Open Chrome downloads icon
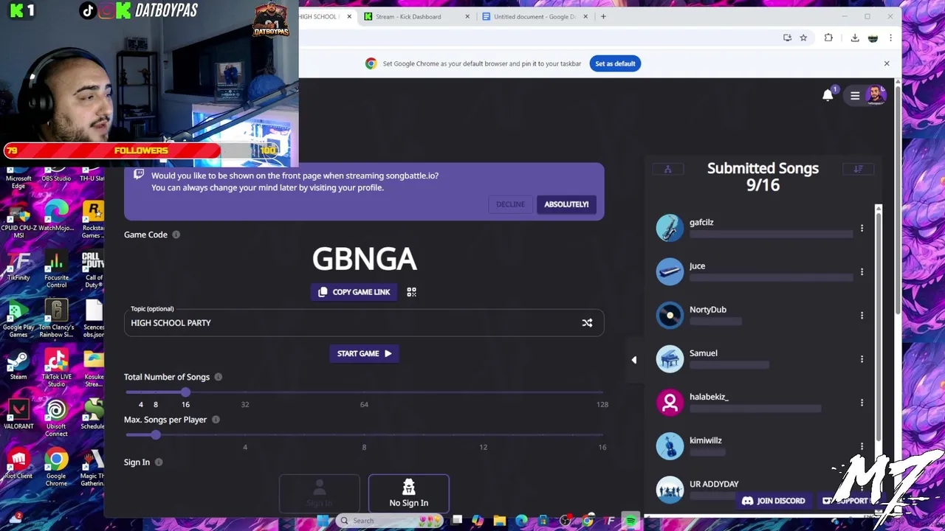This screenshot has width=945, height=531. (x=855, y=38)
